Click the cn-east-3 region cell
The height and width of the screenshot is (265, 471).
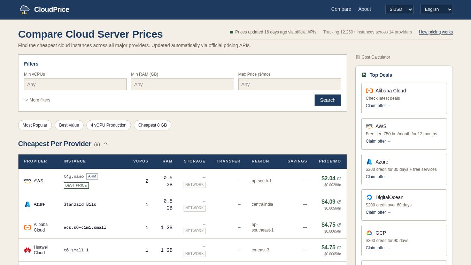pyautogui.click(x=260, y=250)
